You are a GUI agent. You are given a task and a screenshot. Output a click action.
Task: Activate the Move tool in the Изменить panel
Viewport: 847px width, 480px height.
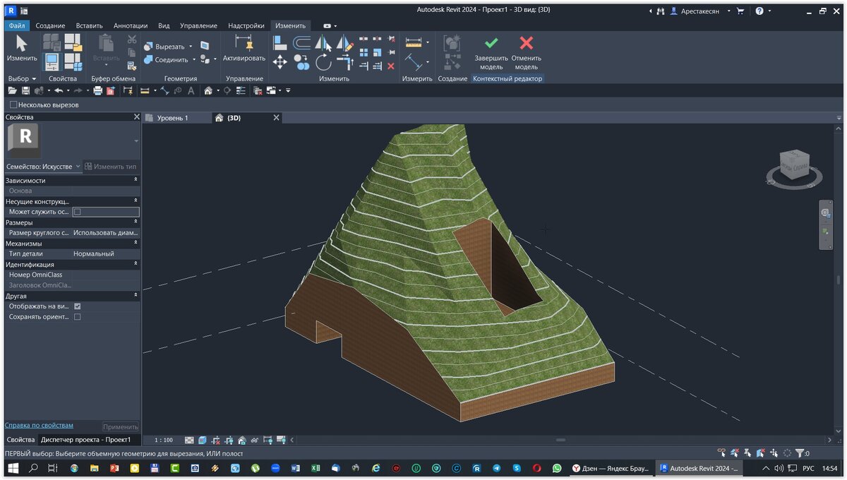click(280, 62)
